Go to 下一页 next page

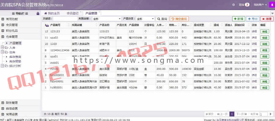pos(241,114)
